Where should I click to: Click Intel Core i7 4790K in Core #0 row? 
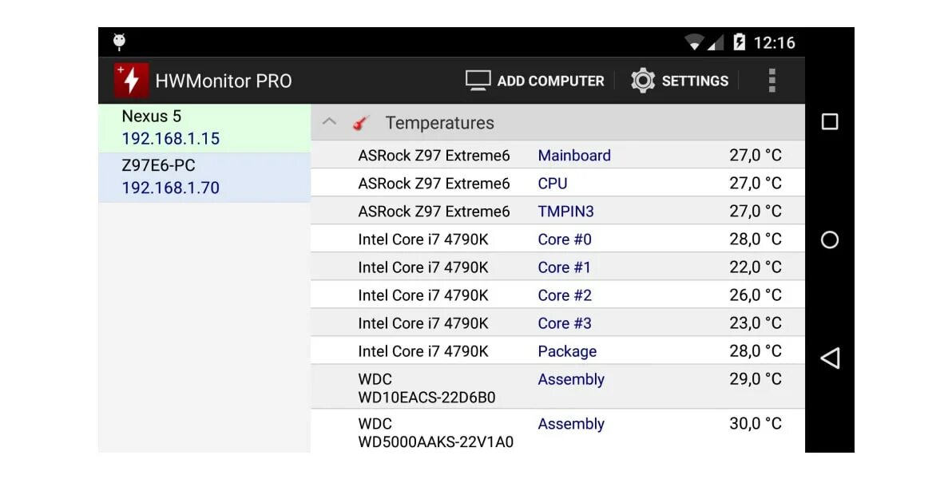(x=423, y=239)
